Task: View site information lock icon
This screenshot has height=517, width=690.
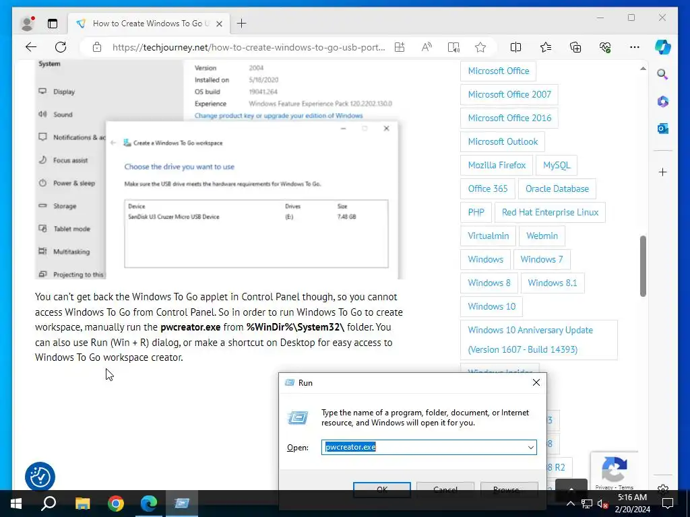Action: [97, 47]
